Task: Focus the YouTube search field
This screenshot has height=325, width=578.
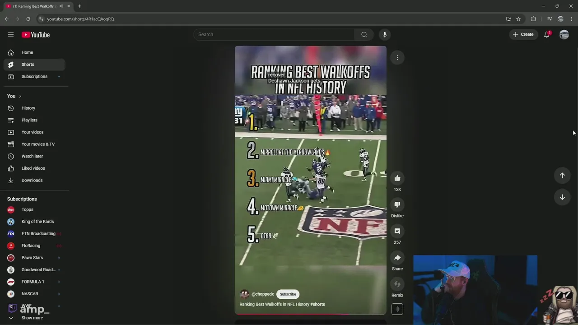Action: tap(274, 34)
